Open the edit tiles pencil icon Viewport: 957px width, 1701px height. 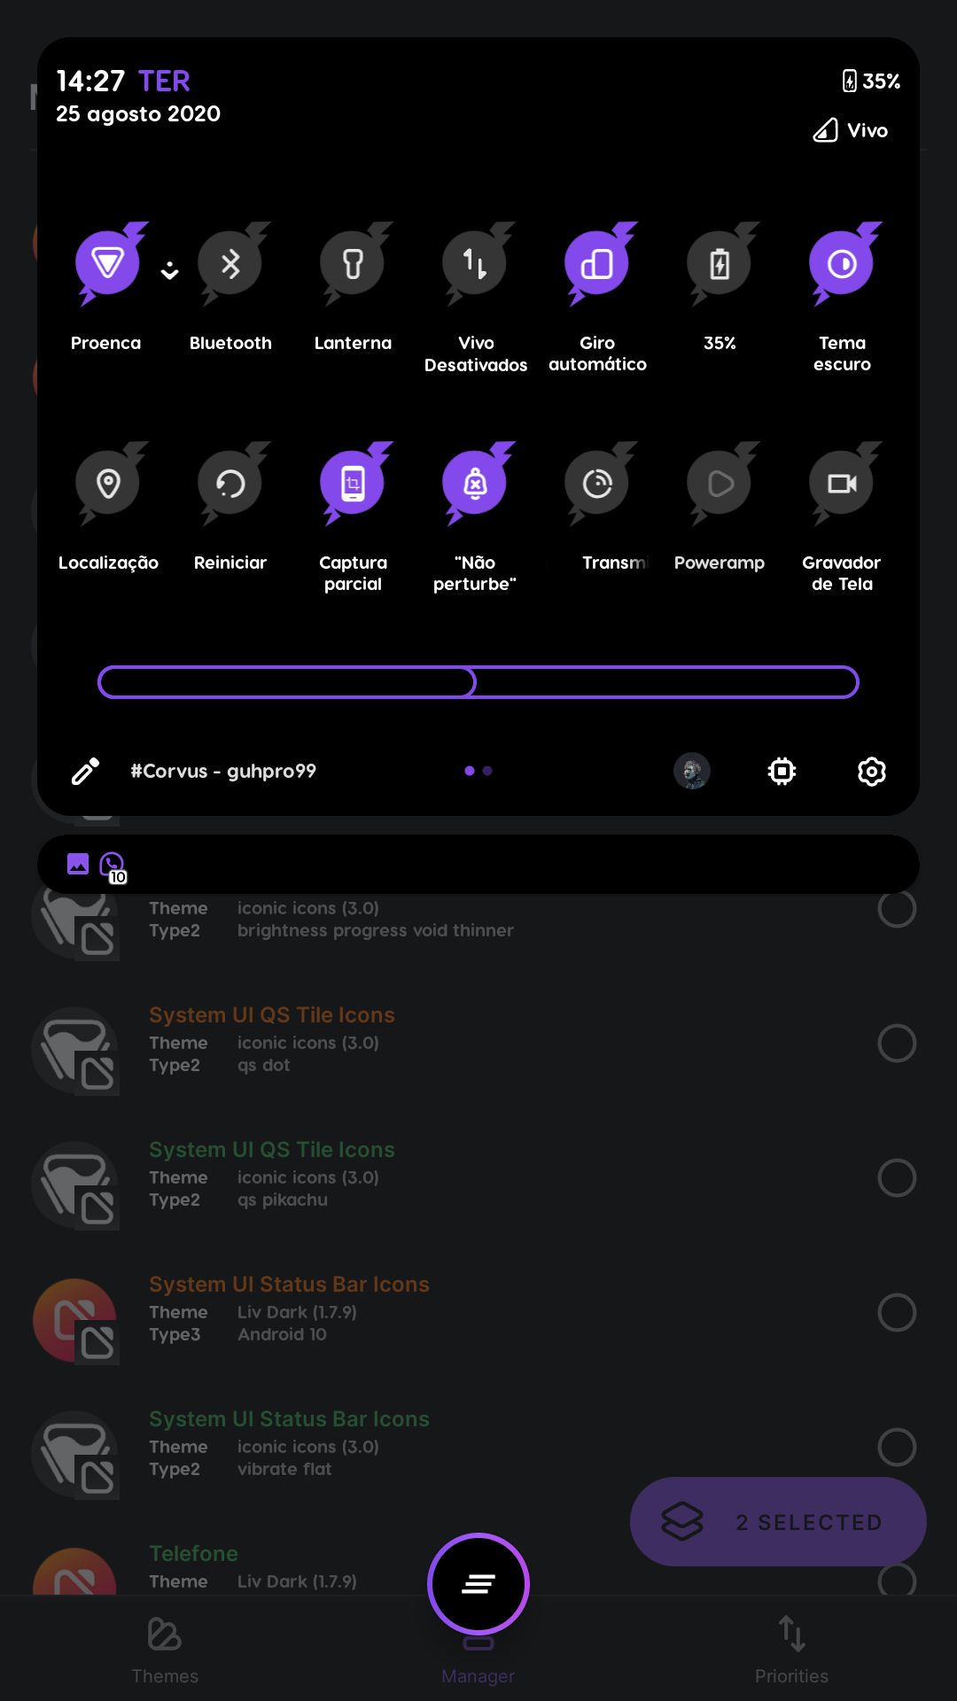[85, 772]
